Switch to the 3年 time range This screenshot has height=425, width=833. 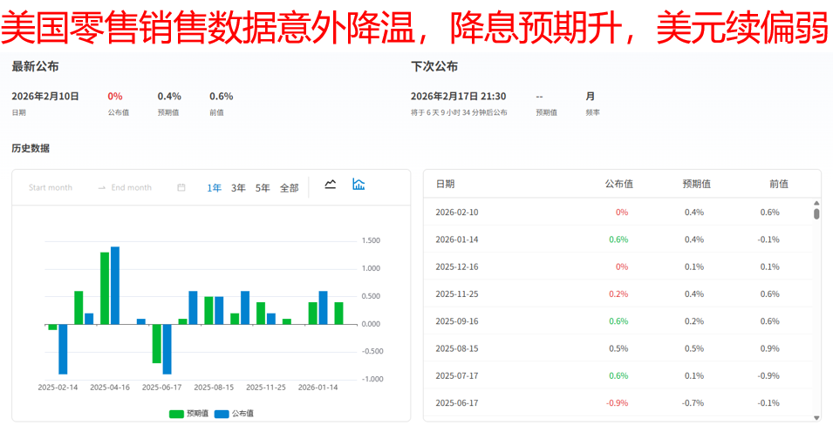pos(238,187)
